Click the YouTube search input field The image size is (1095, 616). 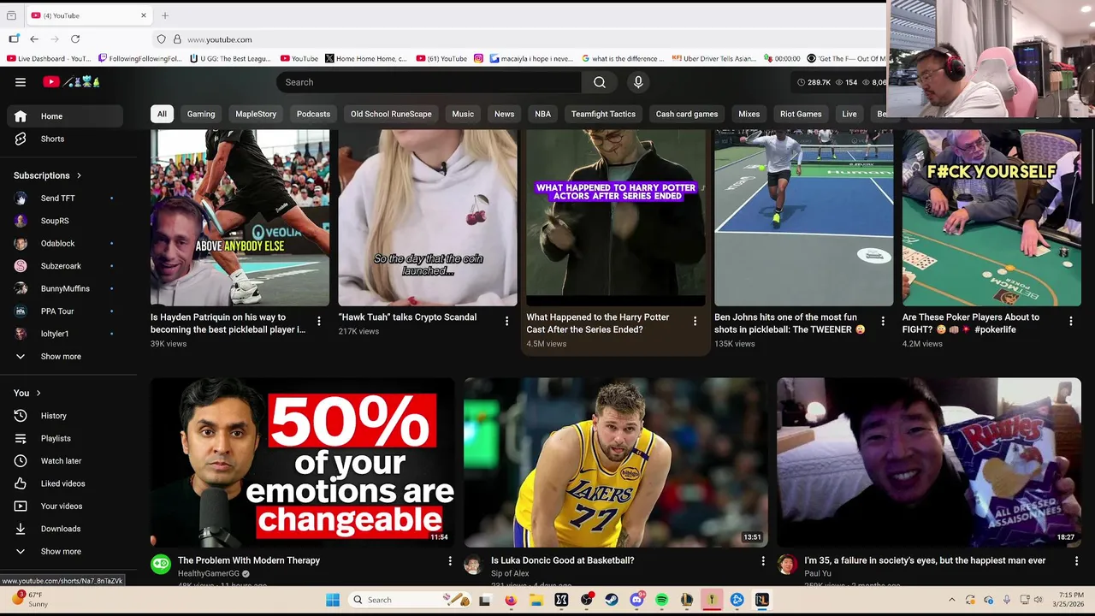(x=429, y=82)
